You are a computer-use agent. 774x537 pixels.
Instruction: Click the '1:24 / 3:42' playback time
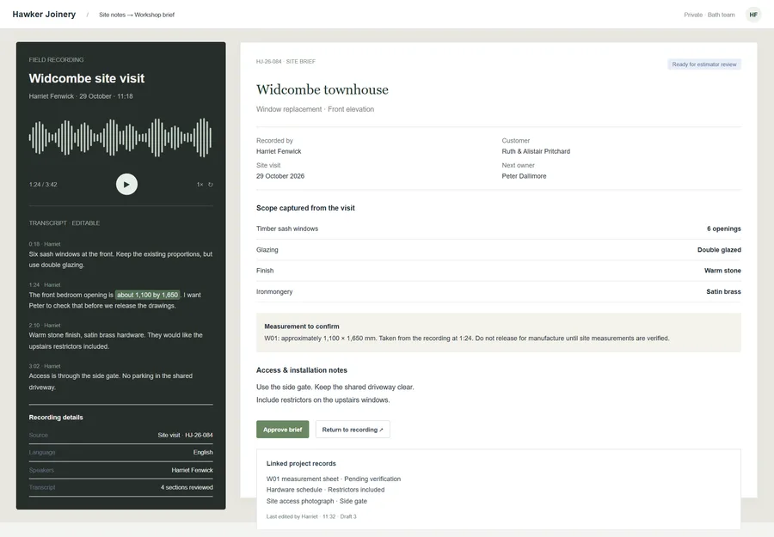[x=43, y=185]
